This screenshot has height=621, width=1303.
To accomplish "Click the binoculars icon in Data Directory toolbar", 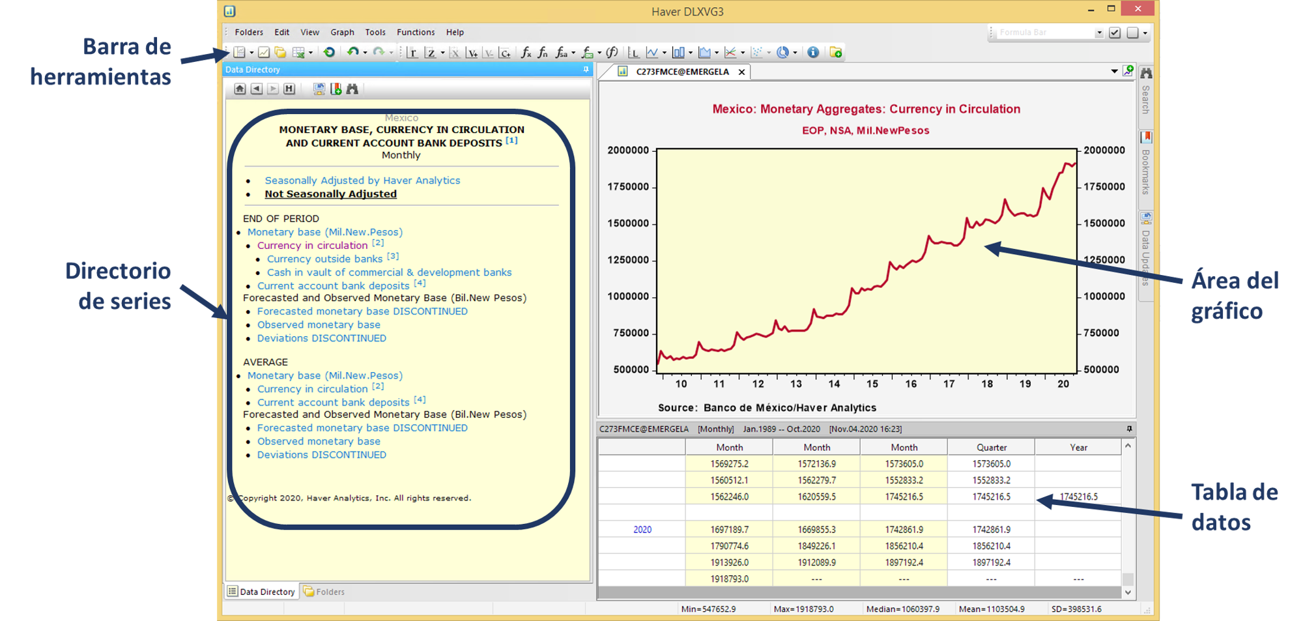I will click(x=352, y=89).
